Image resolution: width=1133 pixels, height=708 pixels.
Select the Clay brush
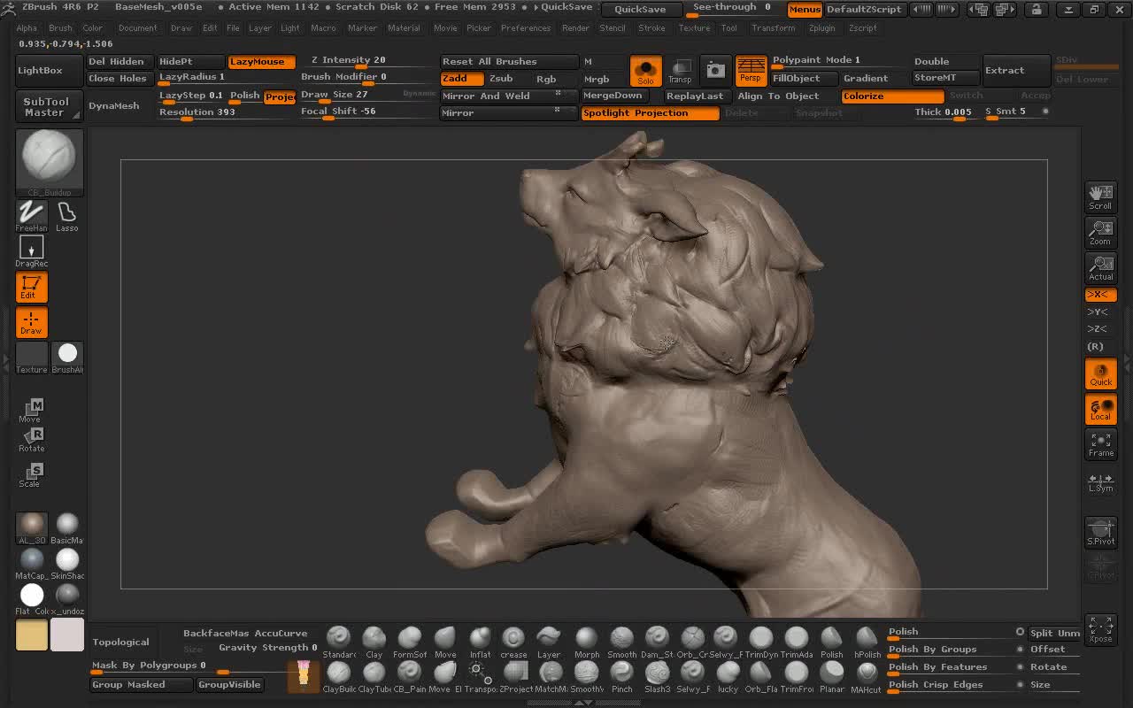tap(374, 643)
